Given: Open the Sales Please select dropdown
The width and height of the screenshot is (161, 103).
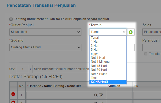Looking at the screenshot, I should (x=152, y=32).
